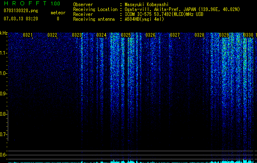Image resolution: width=257 pixels, height=163 pixels.
Task: Click the 1.1 kHz axis tick label
Action: pyautogui.click(x=3, y=53)
